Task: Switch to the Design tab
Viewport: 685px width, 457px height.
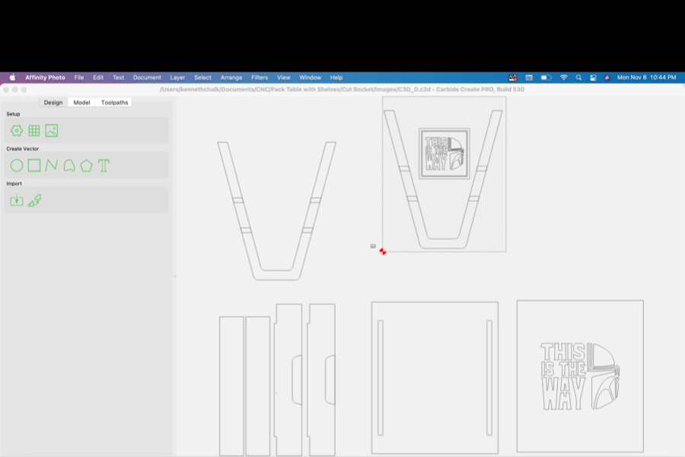Action: 53,102
